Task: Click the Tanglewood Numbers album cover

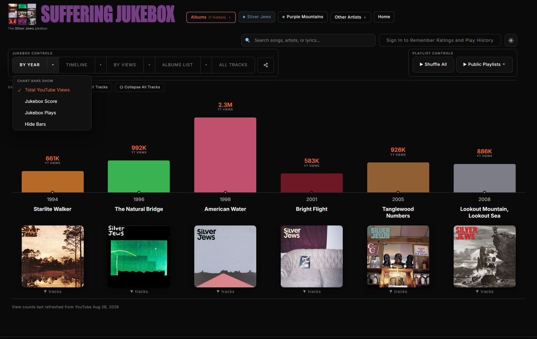Action: coord(398,256)
